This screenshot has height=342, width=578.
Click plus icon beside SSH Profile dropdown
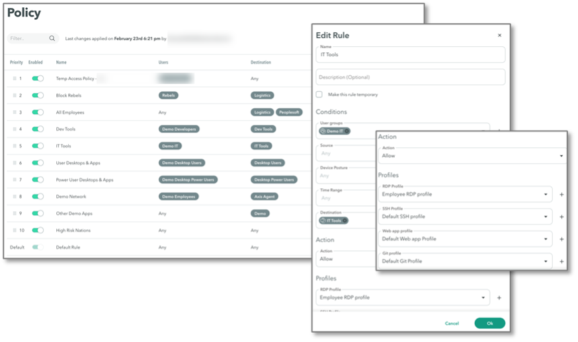click(561, 217)
